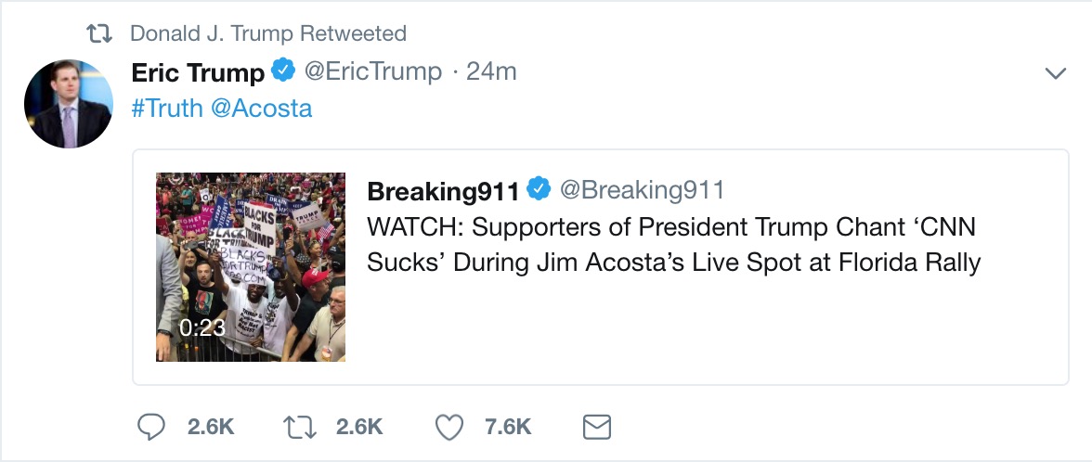Click the "Donald J. Trump Retweeted" label

(x=267, y=34)
